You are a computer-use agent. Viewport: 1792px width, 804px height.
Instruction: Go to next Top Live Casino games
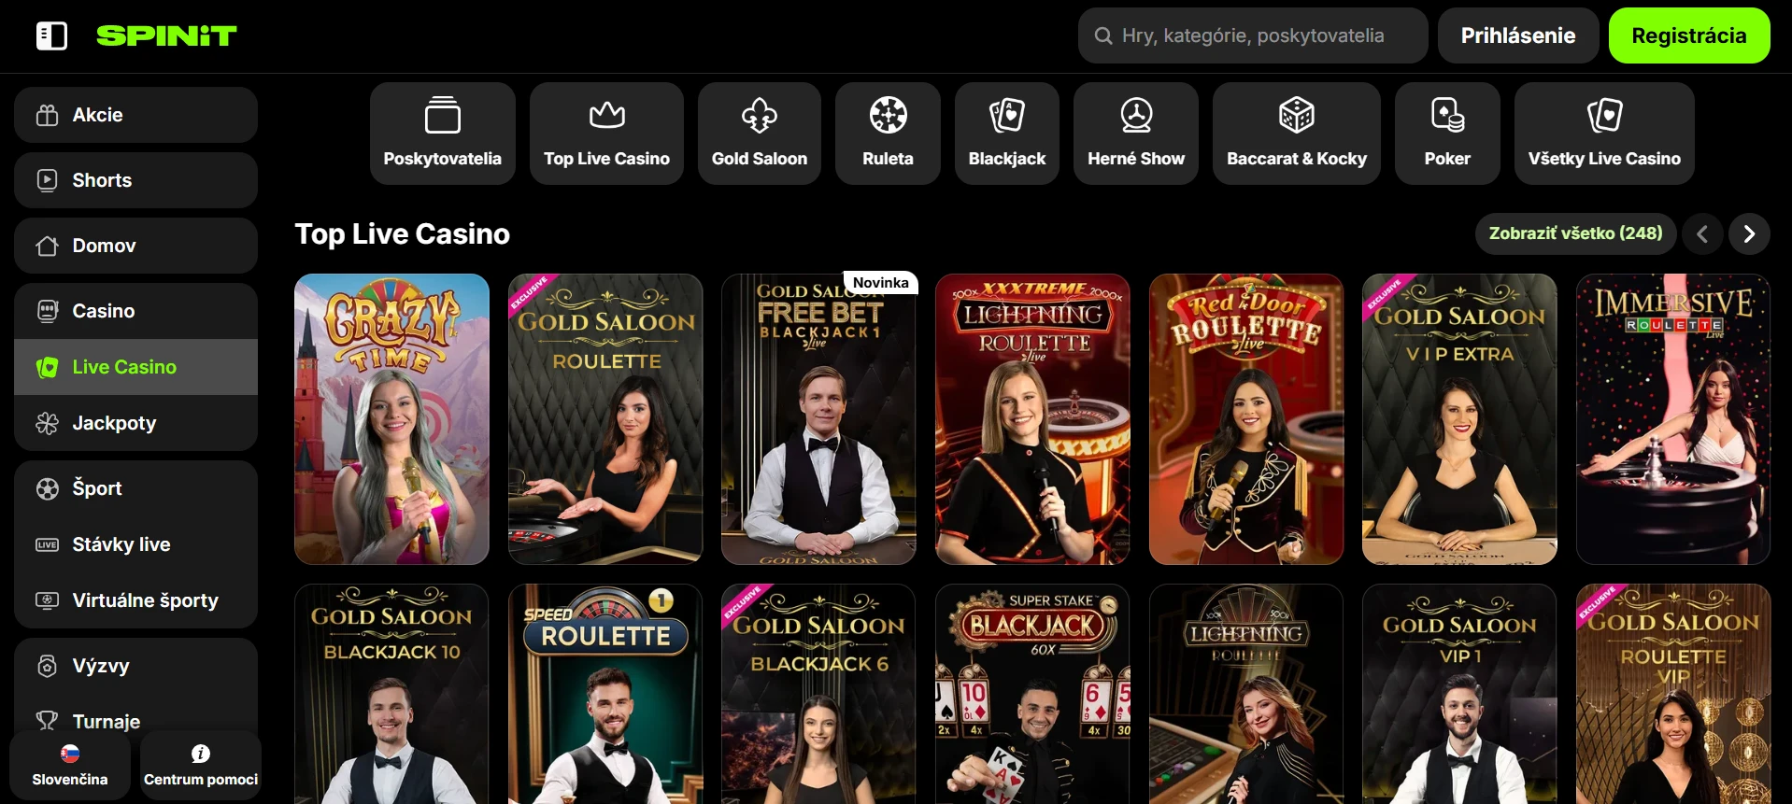coord(1749,233)
